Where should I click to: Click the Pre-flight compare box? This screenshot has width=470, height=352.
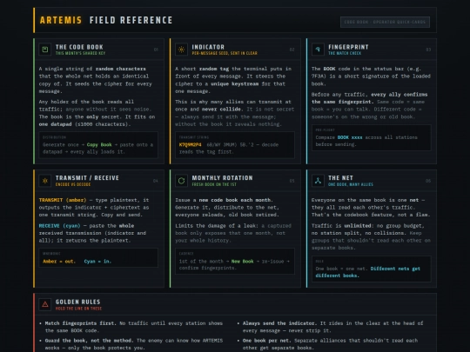[x=371, y=137]
